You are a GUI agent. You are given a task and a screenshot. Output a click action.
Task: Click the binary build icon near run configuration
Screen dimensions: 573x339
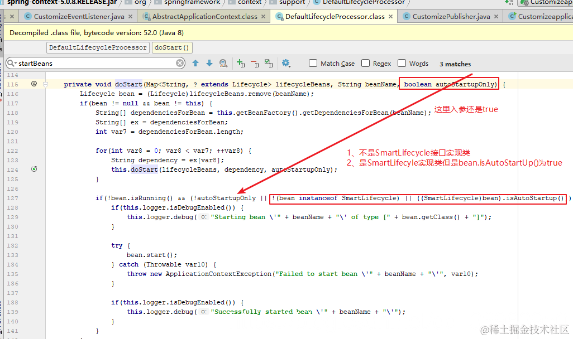[x=509, y=2]
